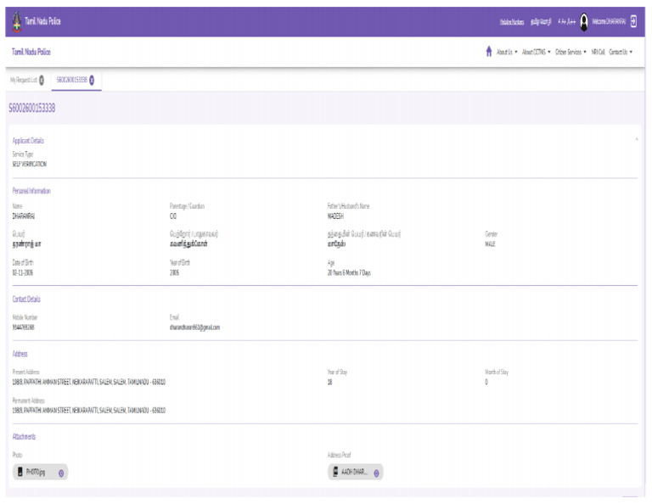Log out using the exit icon
Screen dimensions: 652x504
click(633, 21)
